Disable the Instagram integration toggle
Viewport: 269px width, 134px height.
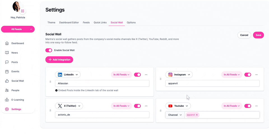tap(248, 74)
